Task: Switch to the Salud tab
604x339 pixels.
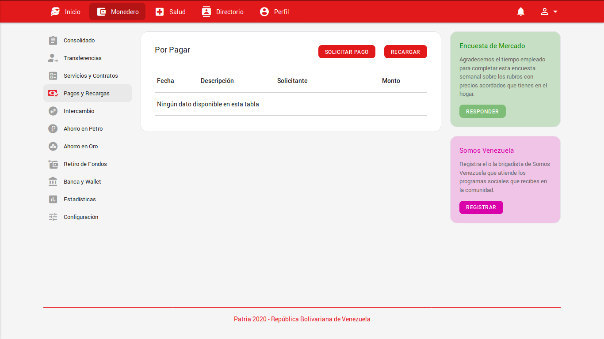Action: [x=170, y=12]
